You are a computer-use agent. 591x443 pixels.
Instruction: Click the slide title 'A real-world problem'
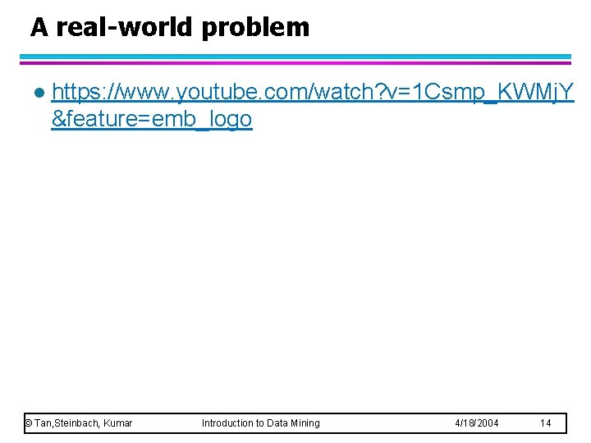pos(170,28)
